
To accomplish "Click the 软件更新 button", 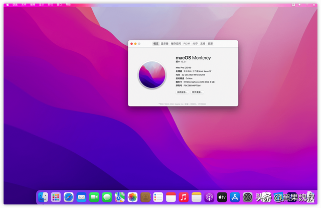I will (197, 92).
